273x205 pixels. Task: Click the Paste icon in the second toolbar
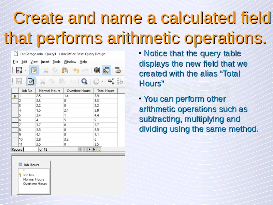[x=61, y=81]
